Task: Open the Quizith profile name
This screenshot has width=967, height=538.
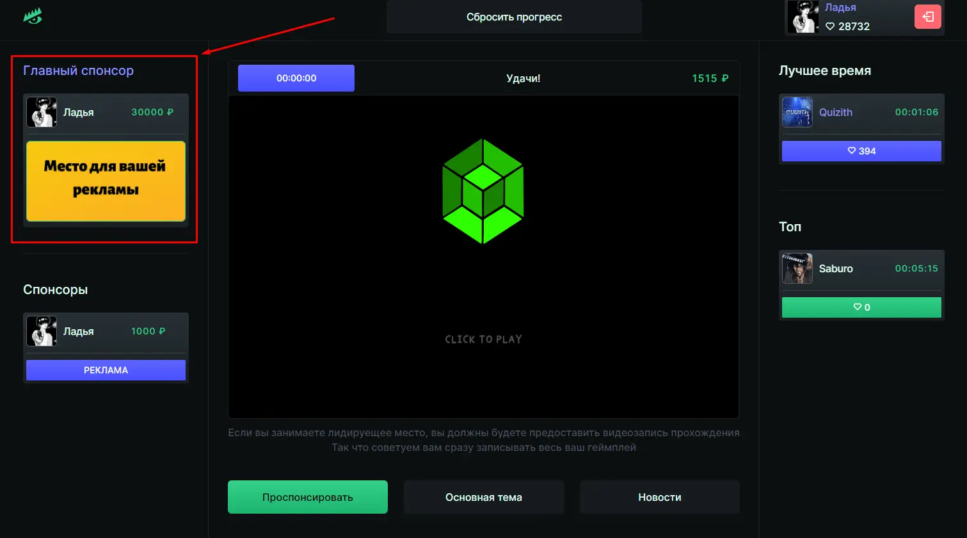Action: coord(836,112)
